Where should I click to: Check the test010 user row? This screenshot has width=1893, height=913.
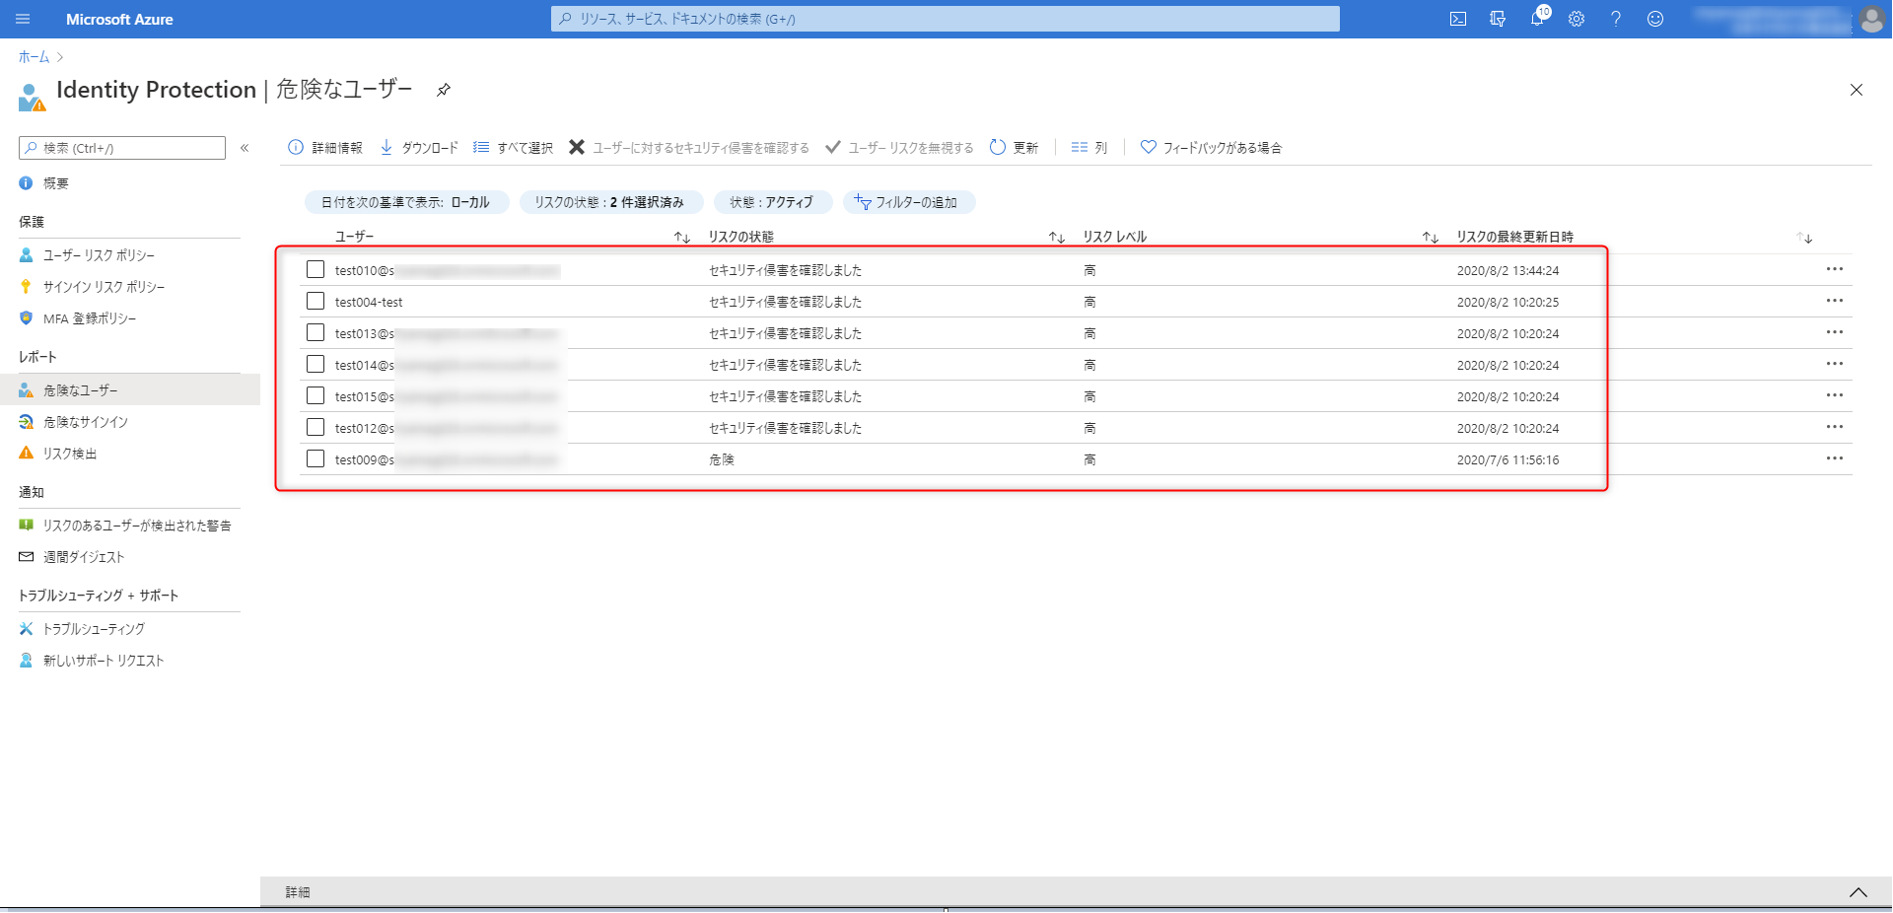[315, 269]
